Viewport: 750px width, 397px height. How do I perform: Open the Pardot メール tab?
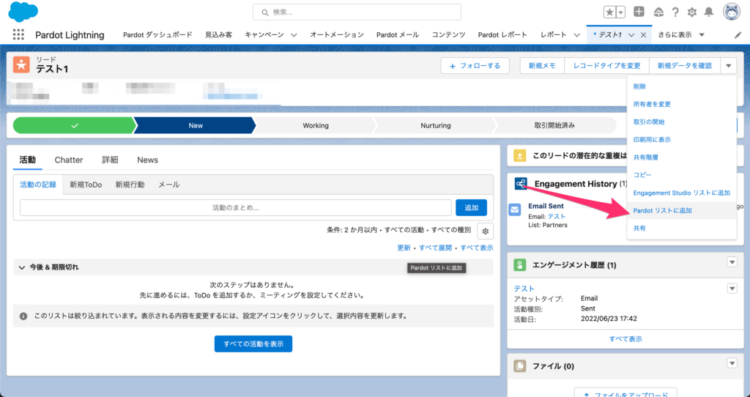[398, 34]
